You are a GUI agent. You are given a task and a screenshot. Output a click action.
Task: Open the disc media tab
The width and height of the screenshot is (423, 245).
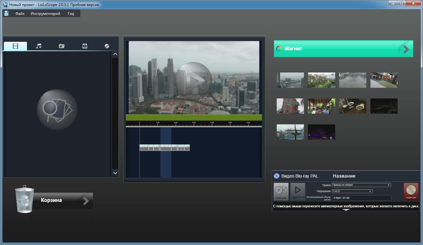coord(107,46)
